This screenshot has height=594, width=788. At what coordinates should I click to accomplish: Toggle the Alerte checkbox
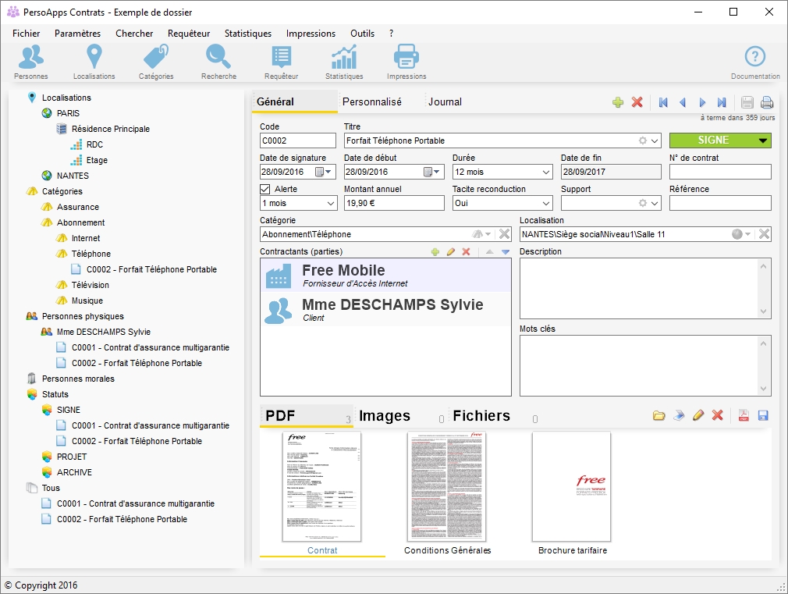(265, 189)
